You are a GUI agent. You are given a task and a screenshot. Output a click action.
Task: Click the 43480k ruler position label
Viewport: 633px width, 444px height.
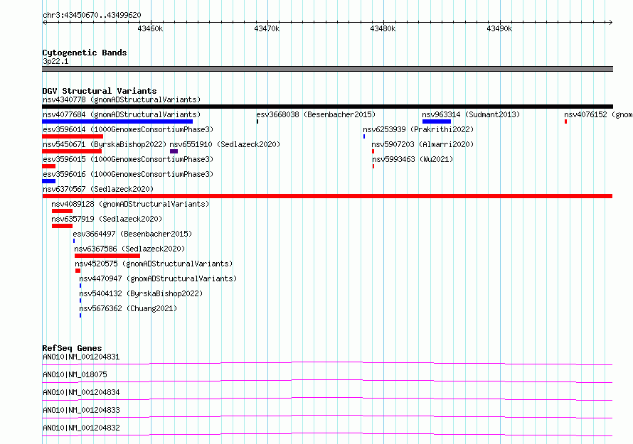click(x=383, y=28)
